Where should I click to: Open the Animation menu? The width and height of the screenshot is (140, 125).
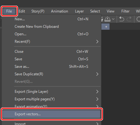coord(59,11)
